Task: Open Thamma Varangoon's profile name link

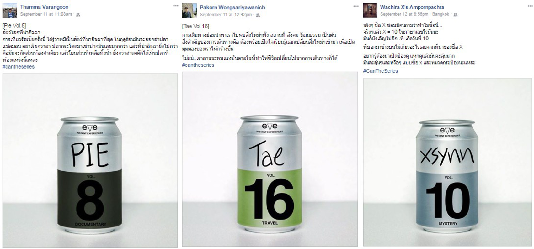Action: coord(44,7)
